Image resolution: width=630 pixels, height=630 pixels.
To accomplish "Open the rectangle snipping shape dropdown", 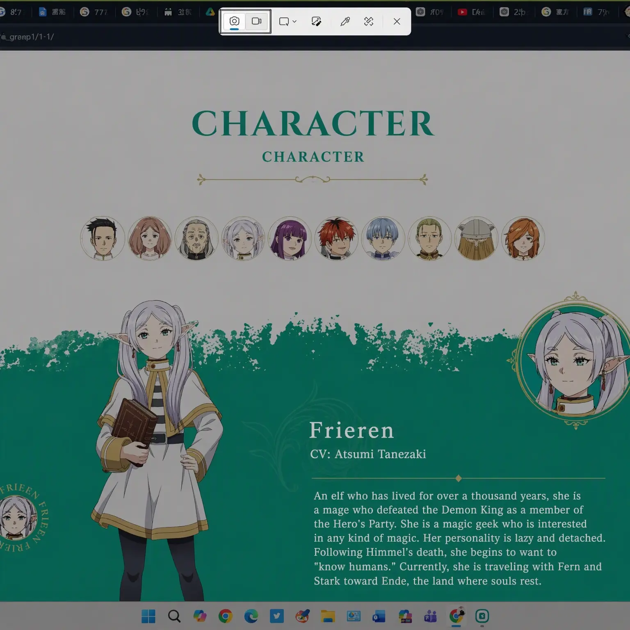I will (x=288, y=21).
